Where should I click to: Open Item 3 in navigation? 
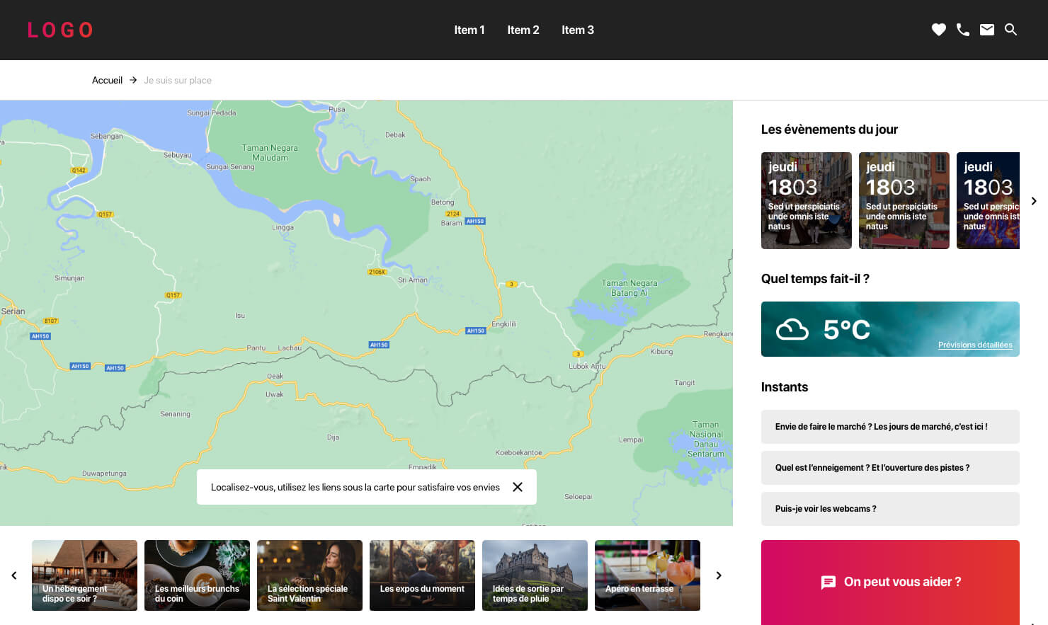[x=578, y=30]
